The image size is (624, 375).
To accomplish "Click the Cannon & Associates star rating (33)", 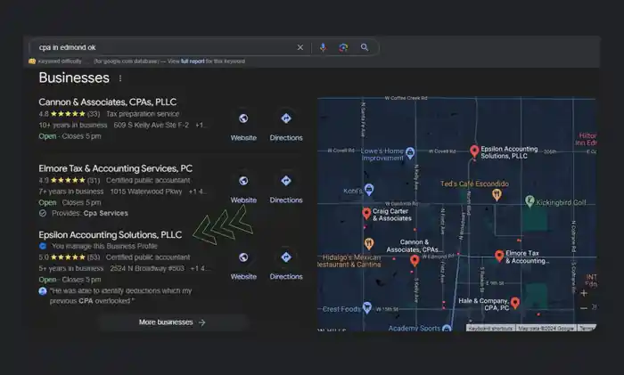I will click(70, 114).
